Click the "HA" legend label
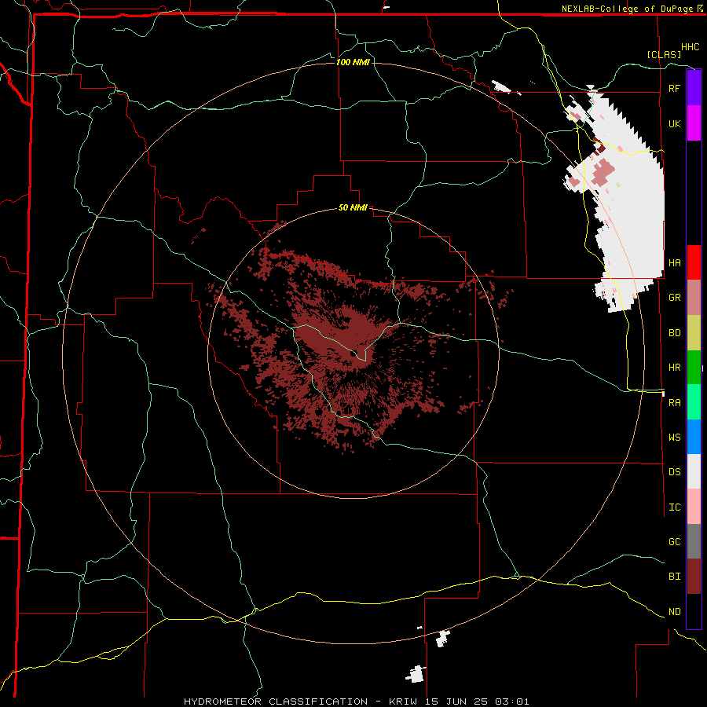 tap(674, 262)
